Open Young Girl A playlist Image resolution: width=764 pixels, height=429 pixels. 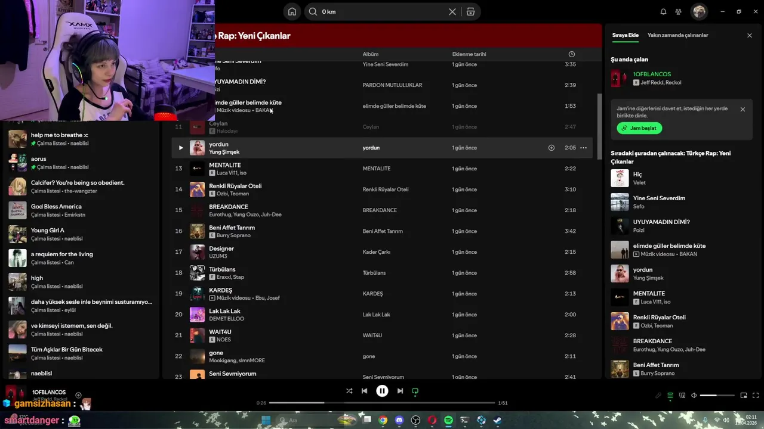(x=81, y=234)
